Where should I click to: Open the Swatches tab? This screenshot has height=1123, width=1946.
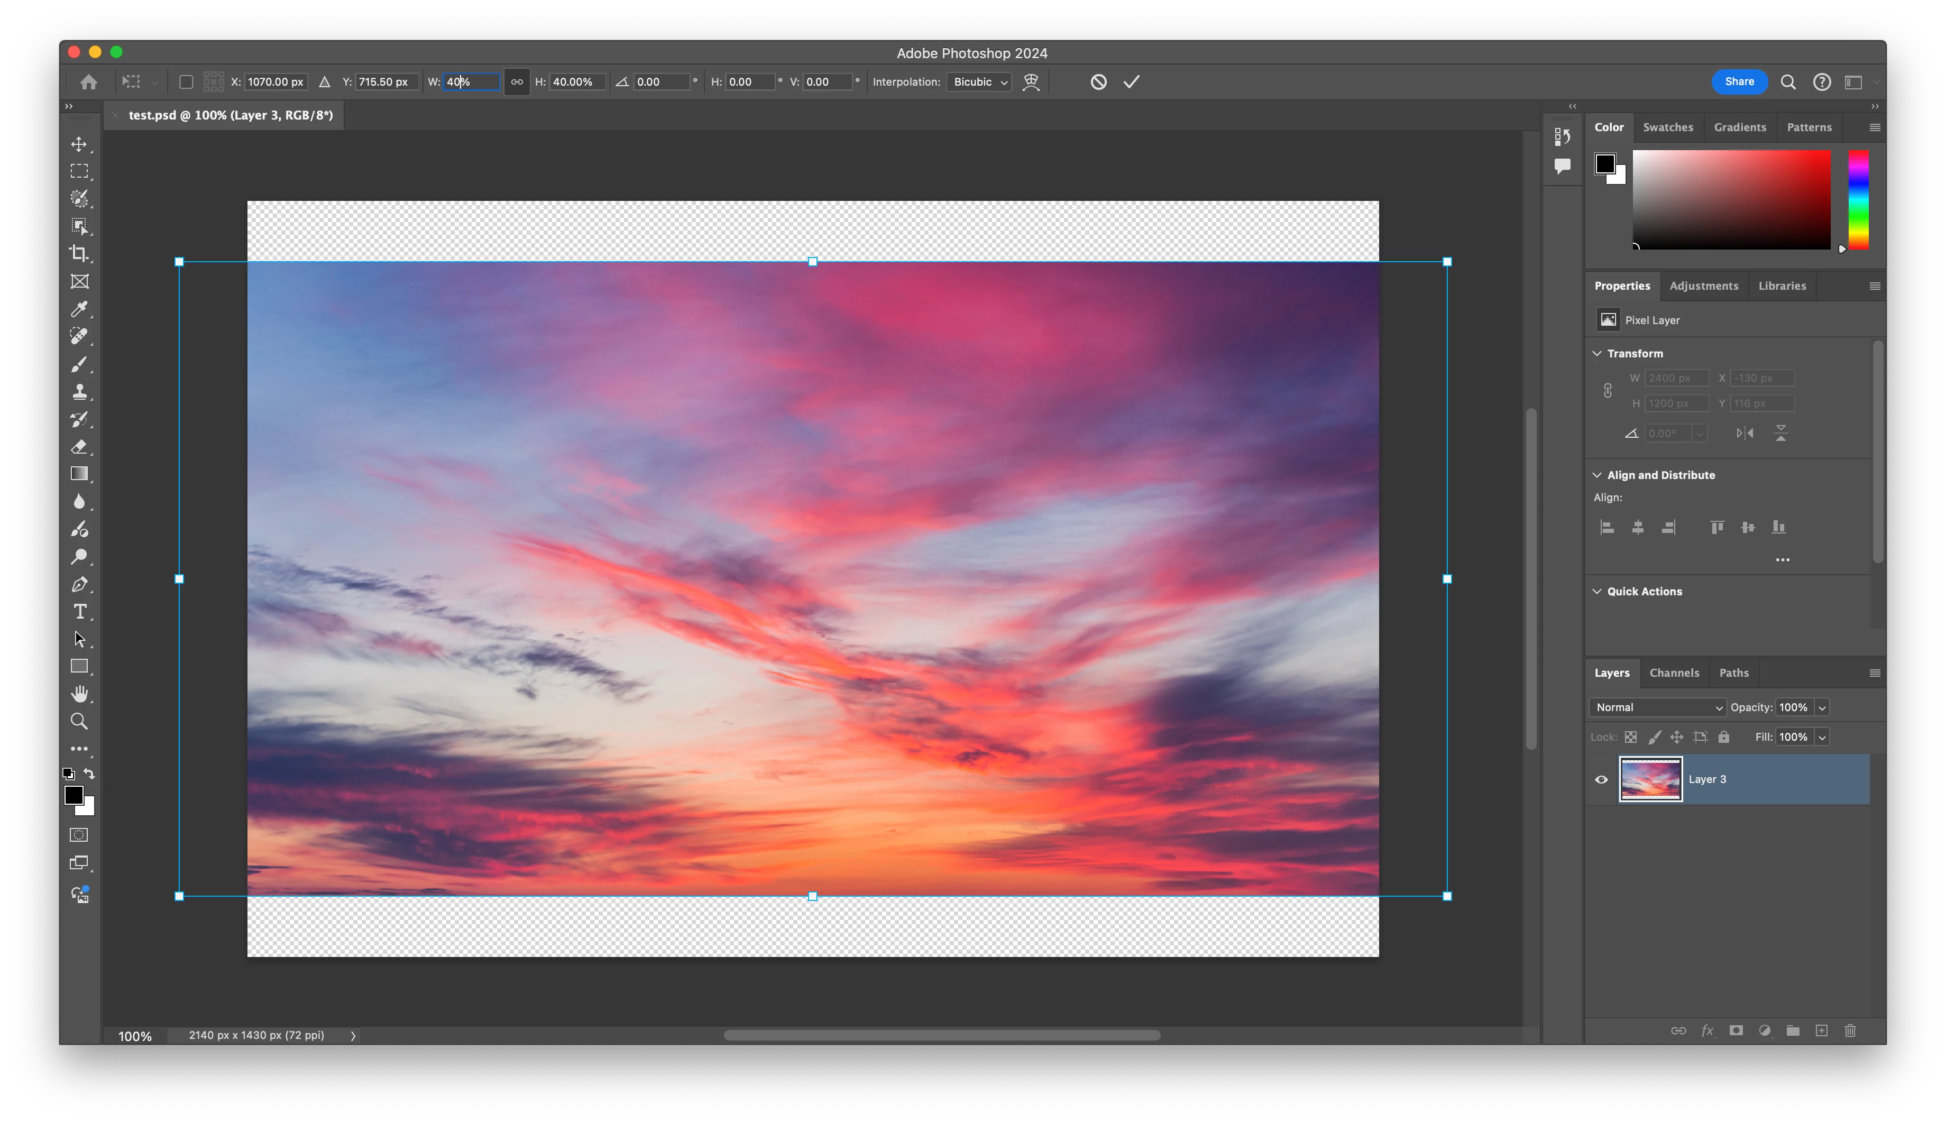1667,127
